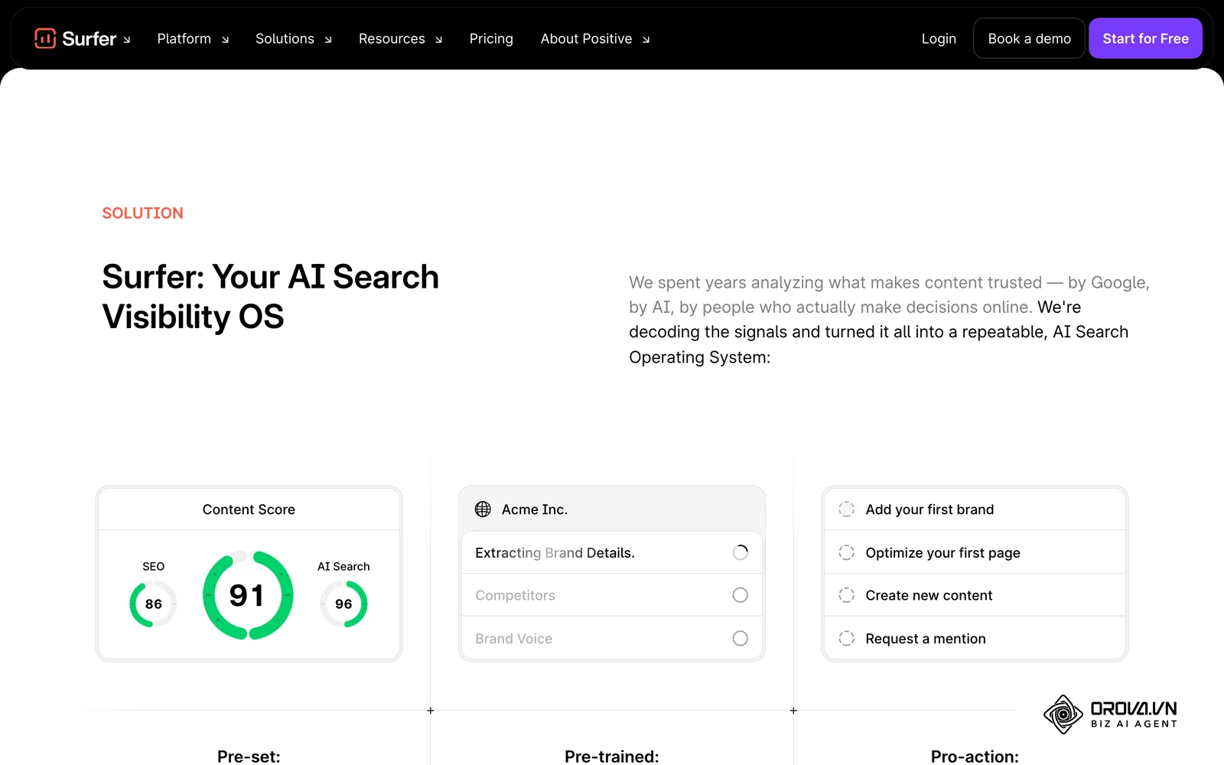The height and width of the screenshot is (765, 1224).
Task: Click the Book a demo button
Action: 1029,38
